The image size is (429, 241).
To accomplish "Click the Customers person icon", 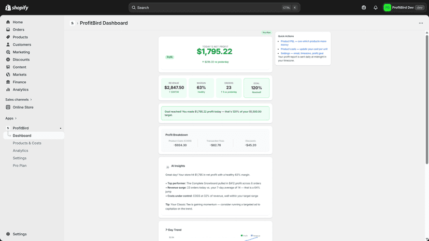I will pyautogui.click(x=8, y=44).
